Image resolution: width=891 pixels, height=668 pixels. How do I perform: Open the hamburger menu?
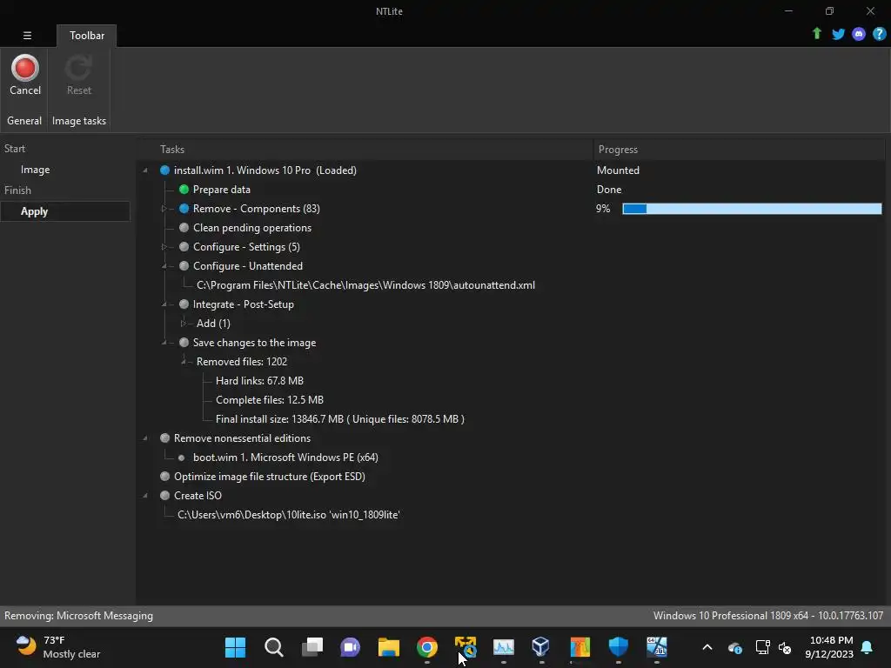coord(27,35)
